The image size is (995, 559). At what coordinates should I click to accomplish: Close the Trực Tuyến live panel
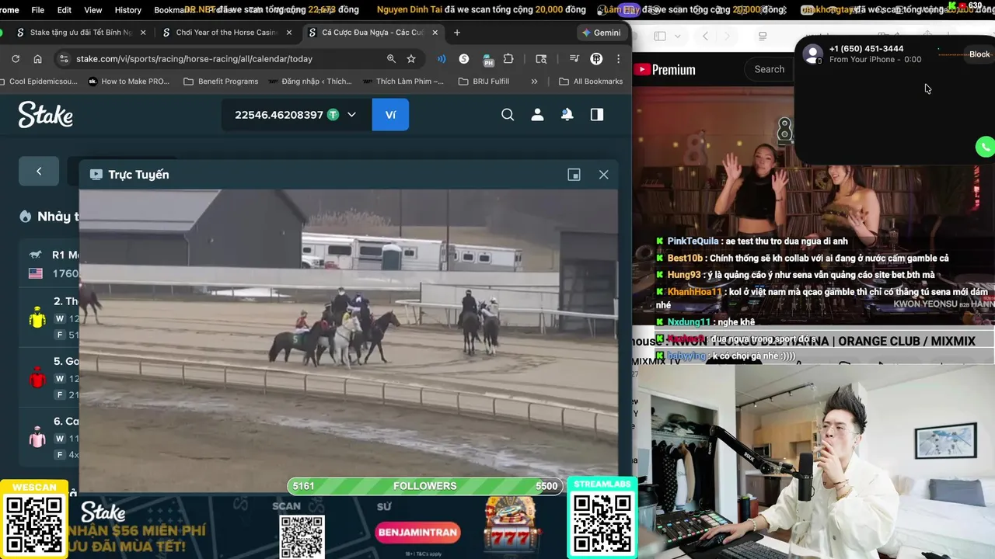pos(604,175)
